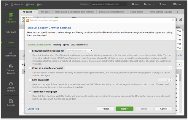Select the Speed settings tab
The height and width of the screenshot is (120, 188).
(x=66, y=45)
